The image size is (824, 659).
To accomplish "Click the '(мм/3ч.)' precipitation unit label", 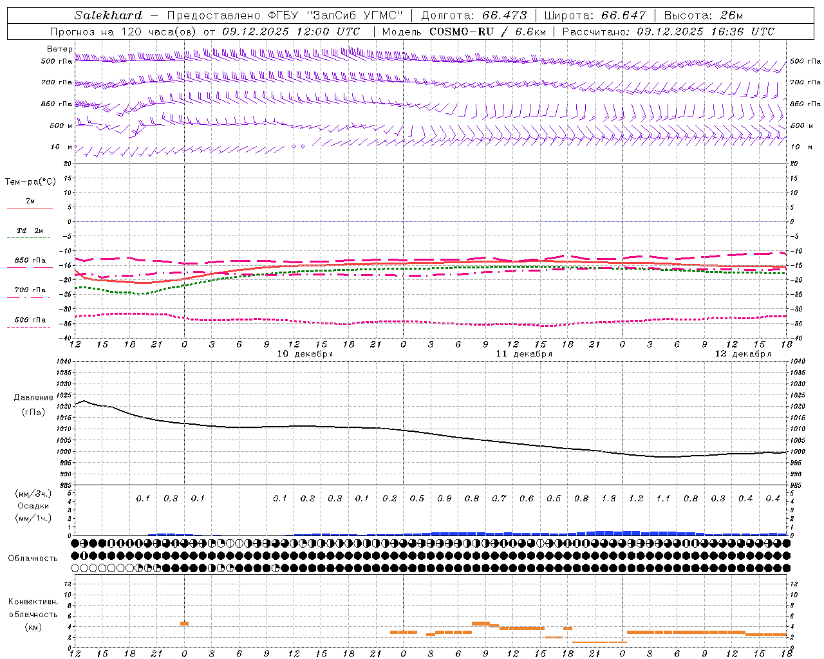I will 33,494.
